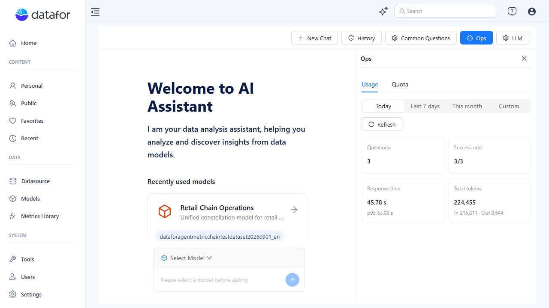Click the p95 53.09 s text
The width and height of the screenshot is (549, 308).
(x=380, y=213)
